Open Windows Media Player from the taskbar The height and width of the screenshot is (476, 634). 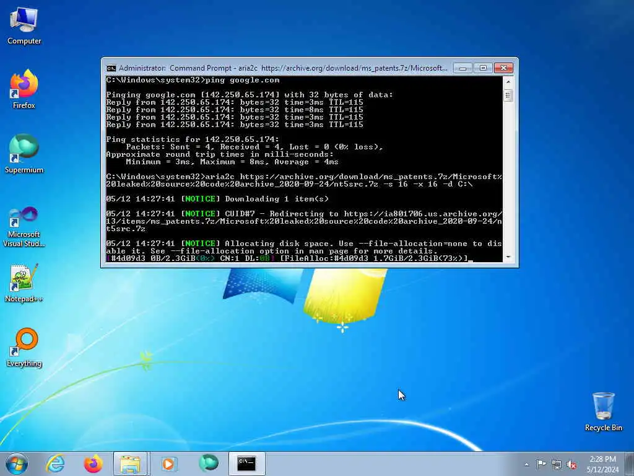[168, 464]
